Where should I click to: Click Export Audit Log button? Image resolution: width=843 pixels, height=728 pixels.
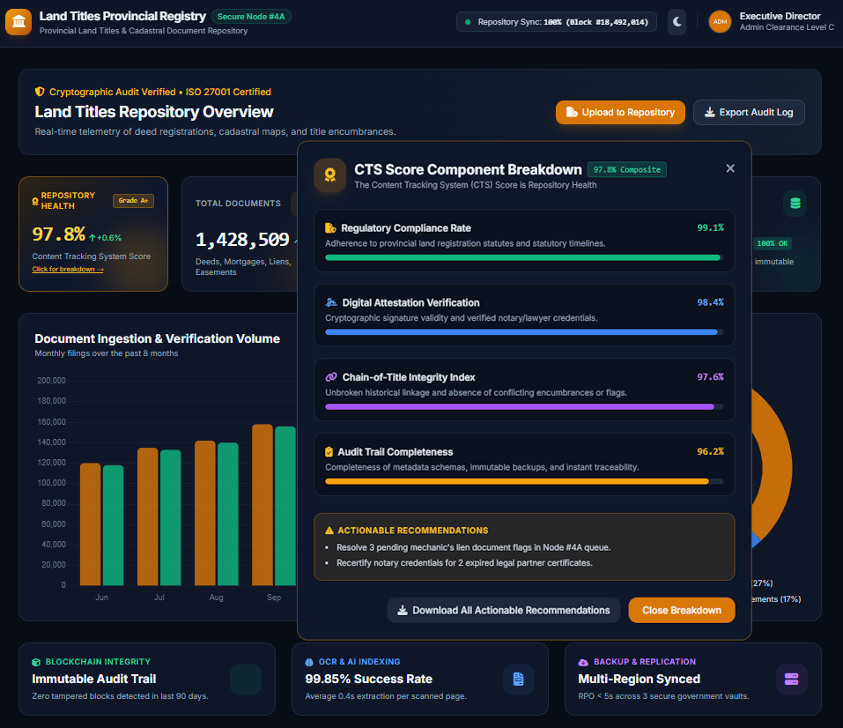coord(749,113)
